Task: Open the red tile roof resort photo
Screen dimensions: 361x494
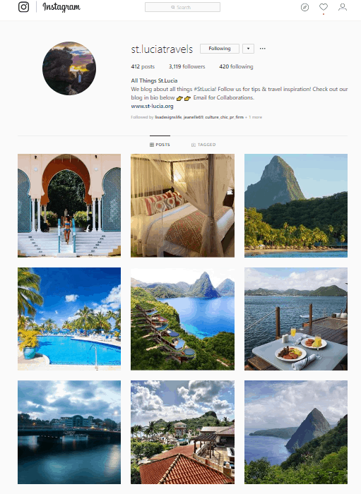Action: point(182,432)
